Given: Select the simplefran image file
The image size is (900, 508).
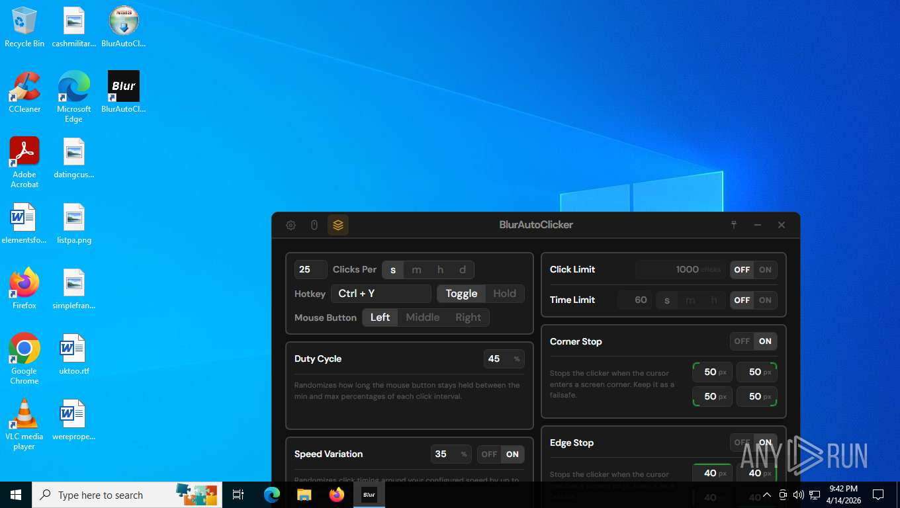Looking at the screenshot, I should 74,289.
